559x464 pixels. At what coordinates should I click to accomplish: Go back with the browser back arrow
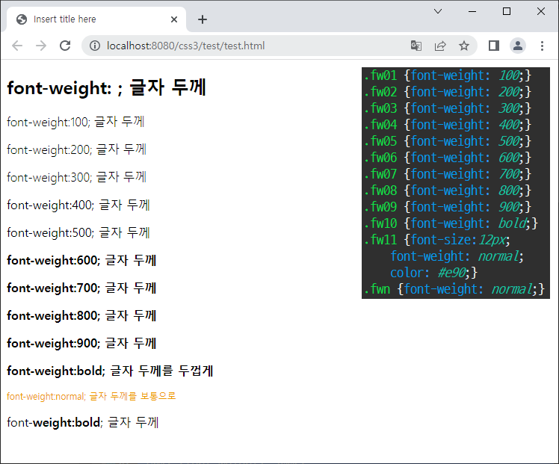[x=17, y=46]
